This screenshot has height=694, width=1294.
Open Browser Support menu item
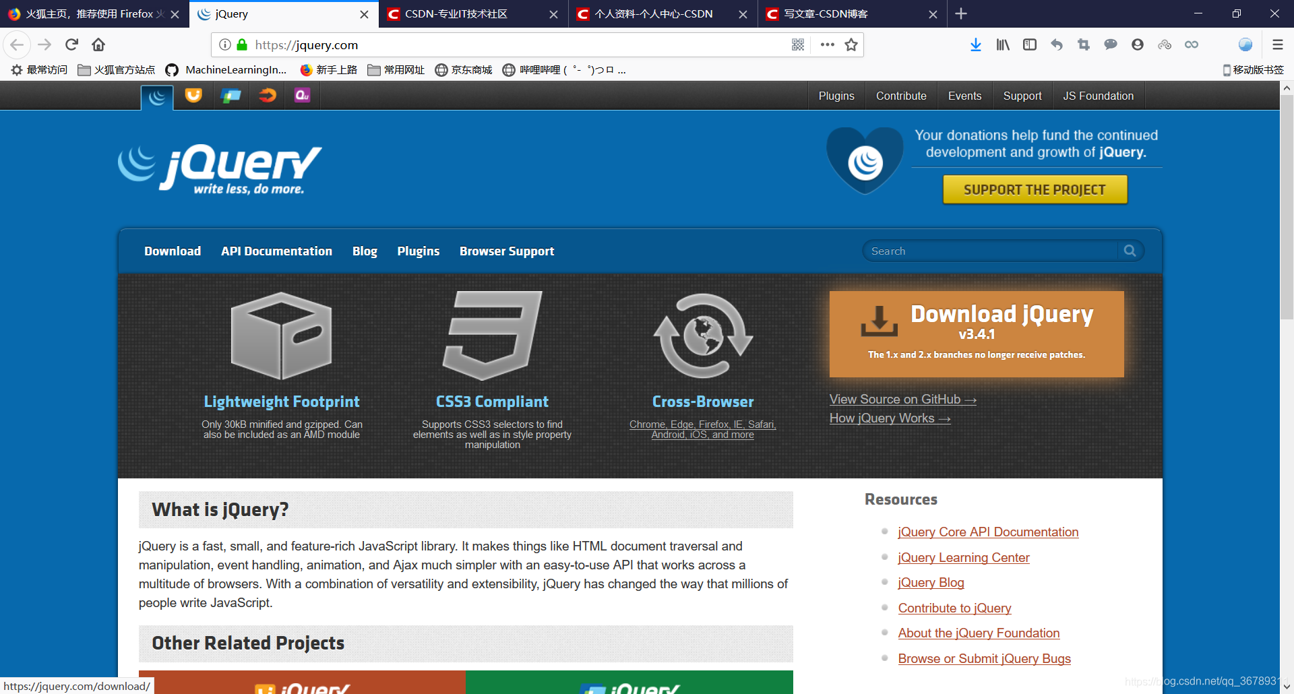tap(507, 251)
